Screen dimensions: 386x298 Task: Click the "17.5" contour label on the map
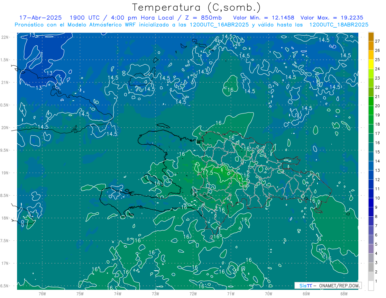click(x=208, y=173)
